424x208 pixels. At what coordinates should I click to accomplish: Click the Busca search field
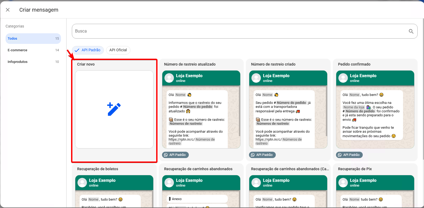[244, 31]
